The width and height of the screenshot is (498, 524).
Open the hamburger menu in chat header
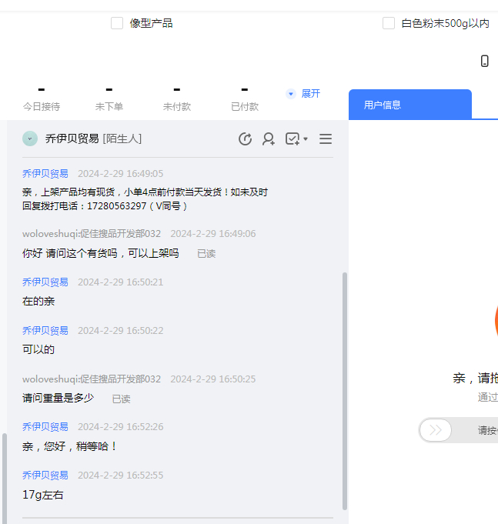[x=326, y=139]
